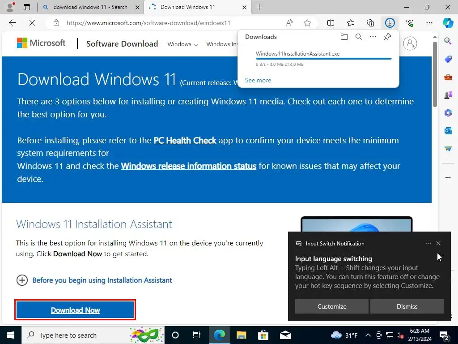Open the Windows11InstallationAssistant.exe download entry
This screenshot has width=458, height=344.
coord(318,59)
